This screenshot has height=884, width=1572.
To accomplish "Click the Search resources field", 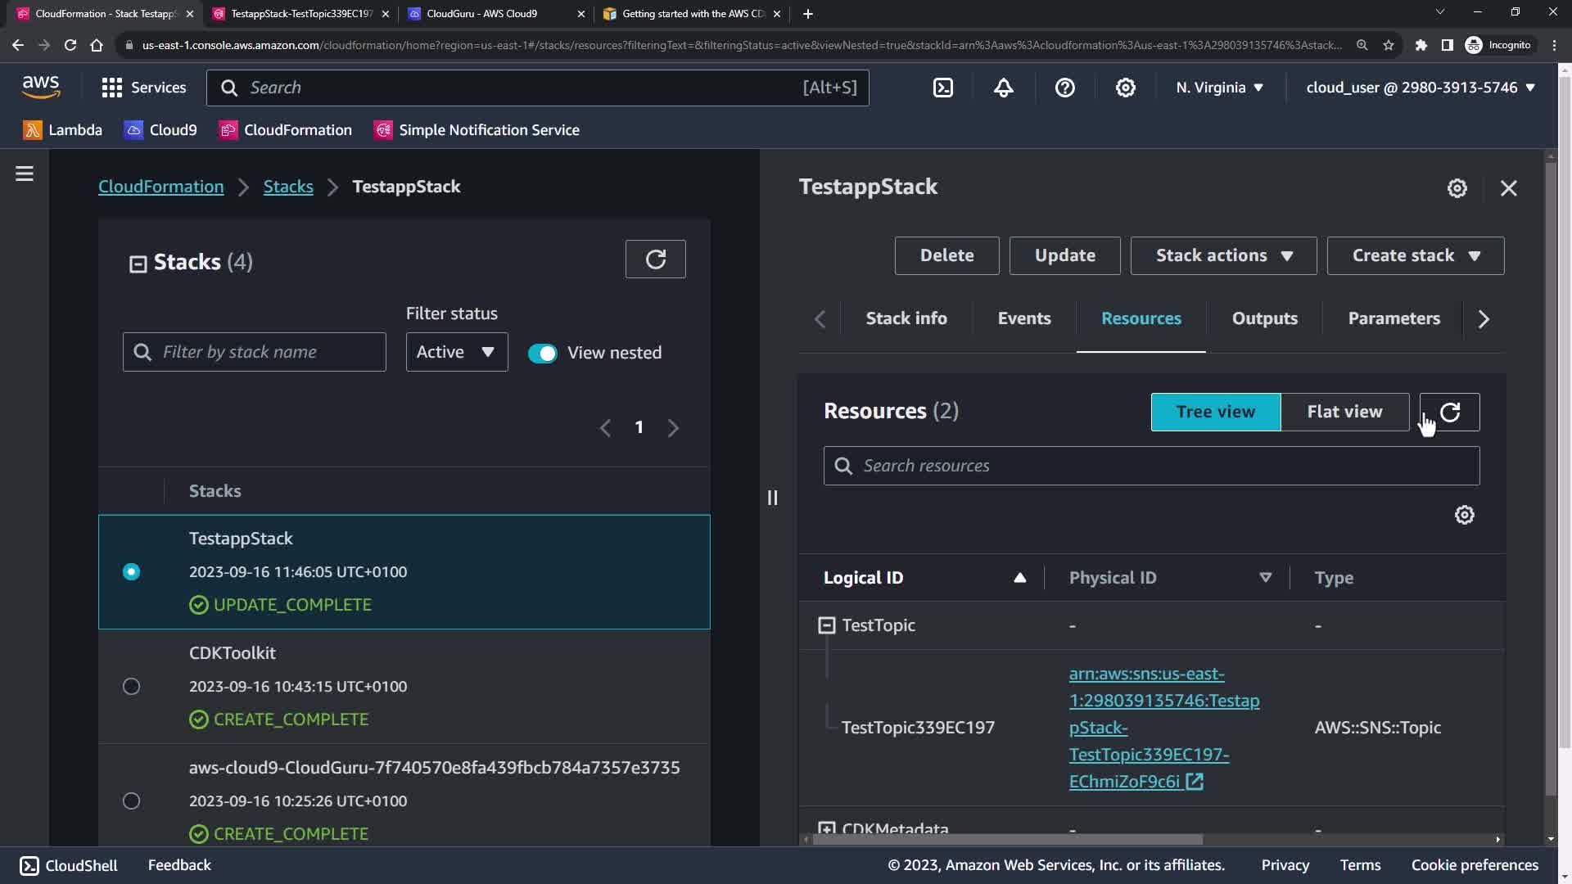I will coord(1151,466).
